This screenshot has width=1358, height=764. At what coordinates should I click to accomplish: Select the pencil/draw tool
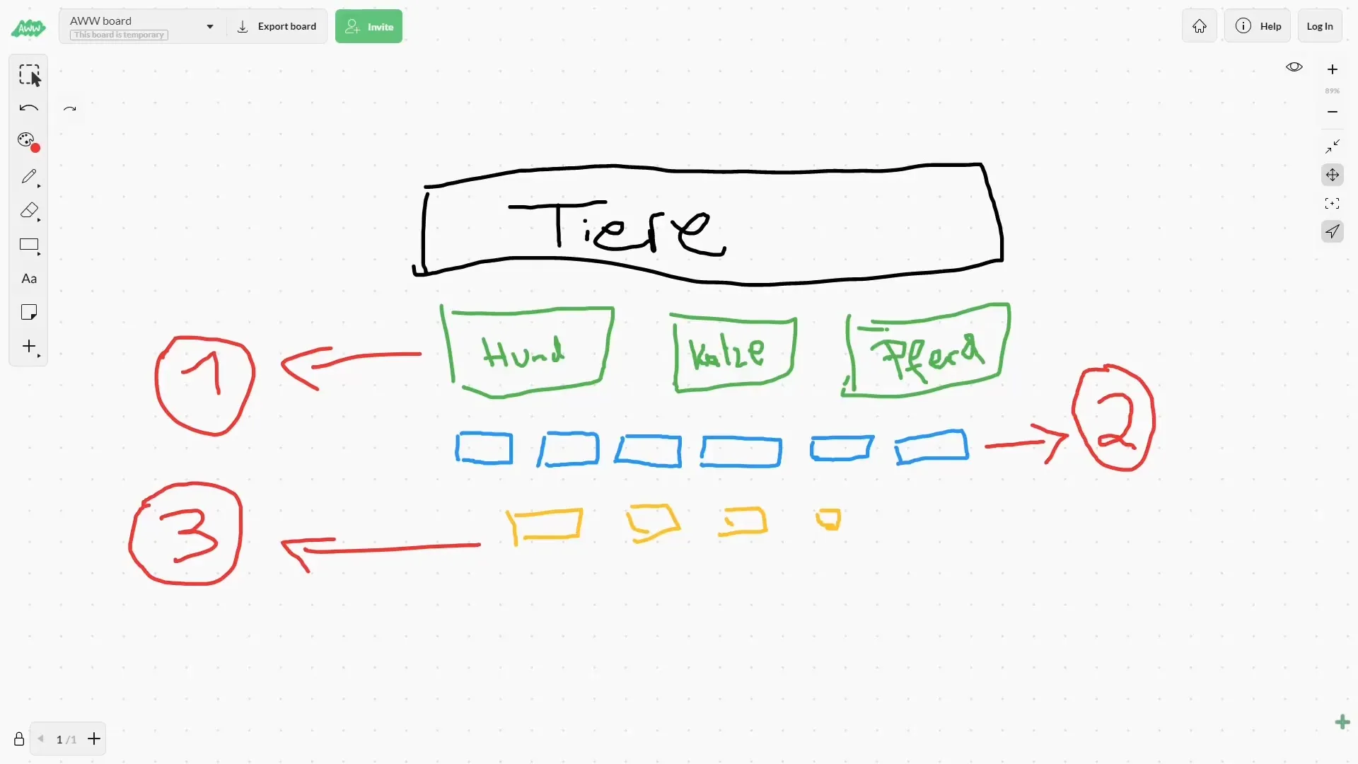pyautogui.click(x=28, y=175)
